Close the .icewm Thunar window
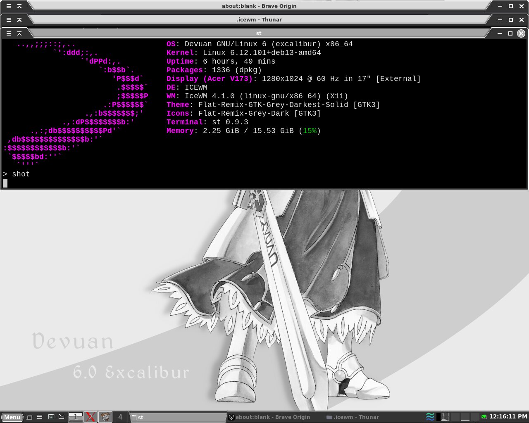This screenshot has width=529, height=423. 521,20
